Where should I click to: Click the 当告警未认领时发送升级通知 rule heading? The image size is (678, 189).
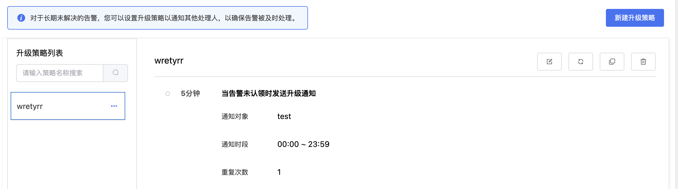pyautogui.click(x=268, y=93)
